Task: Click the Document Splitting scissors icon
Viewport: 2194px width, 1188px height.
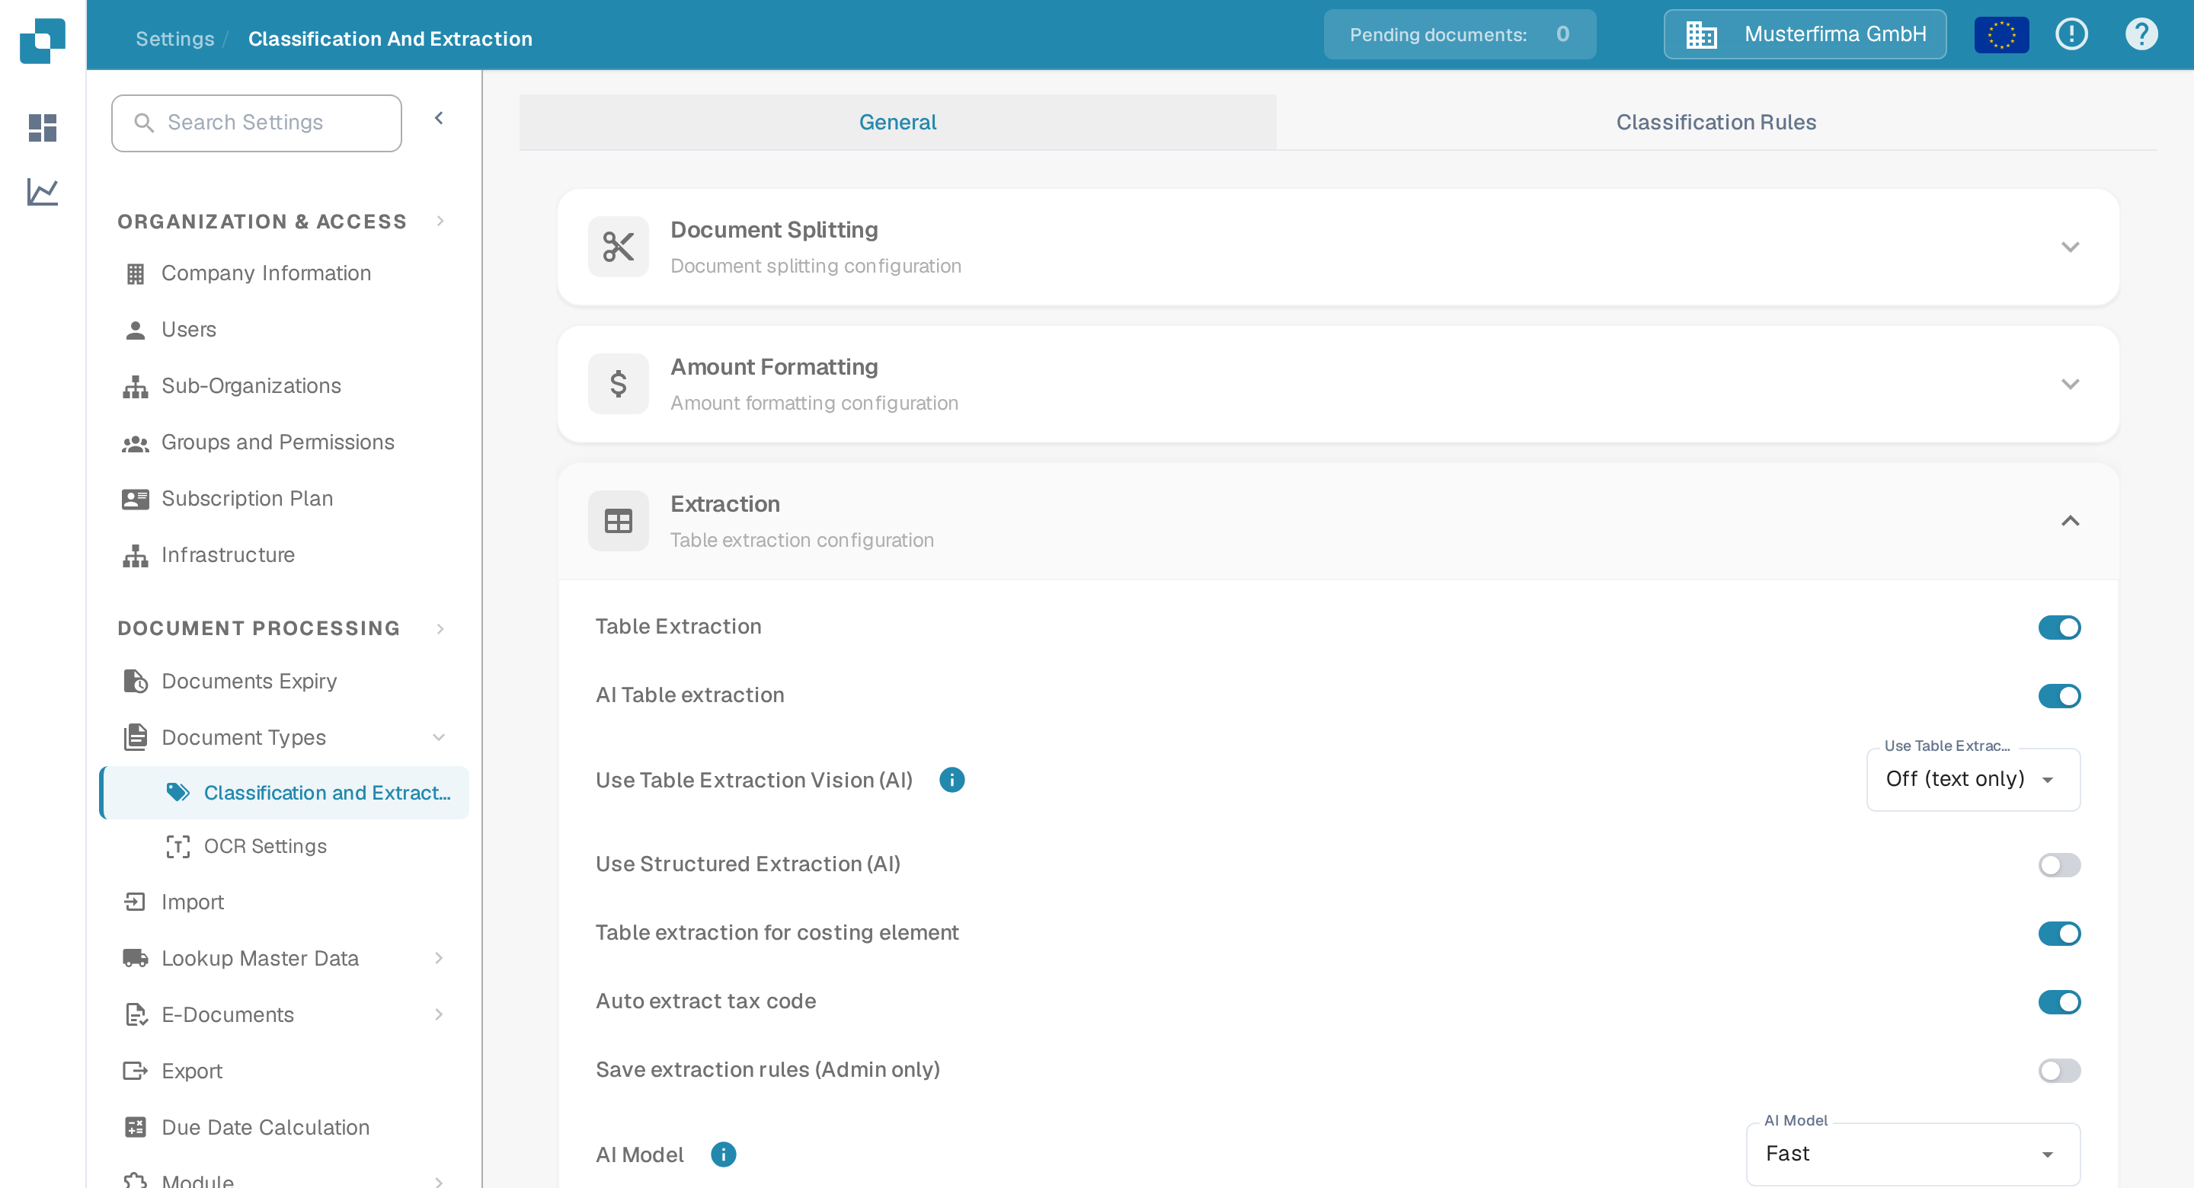Action: click(x=619, y=247)
